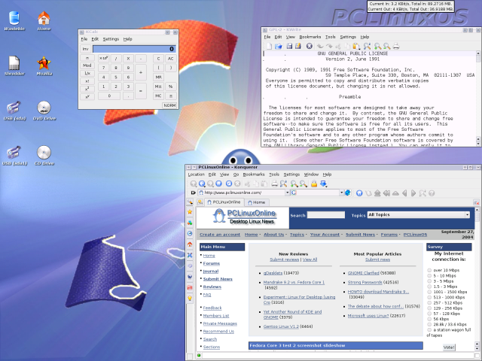Open the History clock in Konqueror sidebar

click(190, 233)
